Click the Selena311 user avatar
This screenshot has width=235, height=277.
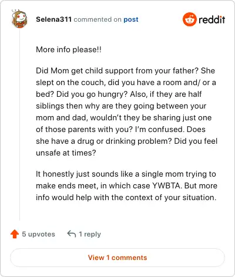[19, 19]
